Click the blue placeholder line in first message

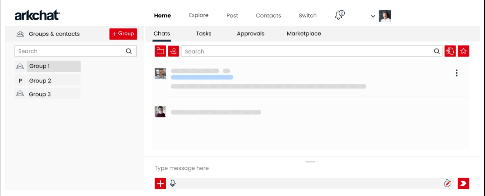(x=202, y=77)
